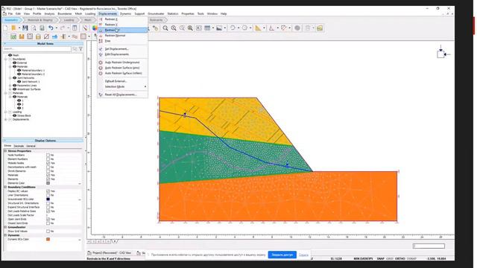Image resolution: width=477 pixels, height=268 pixels.
Task: Choose Restrain X menu item
Action: click(x=123, y=19)
